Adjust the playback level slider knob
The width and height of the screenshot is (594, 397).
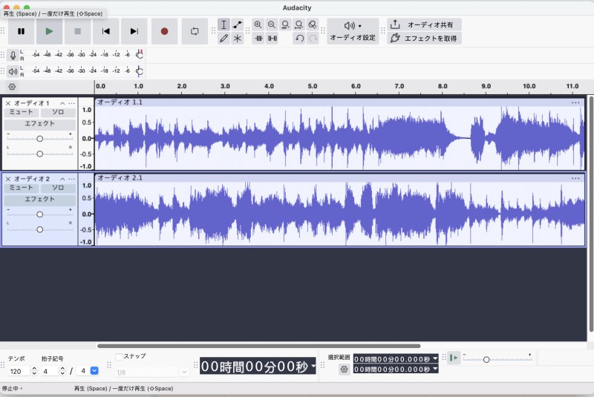pos(140,71)
